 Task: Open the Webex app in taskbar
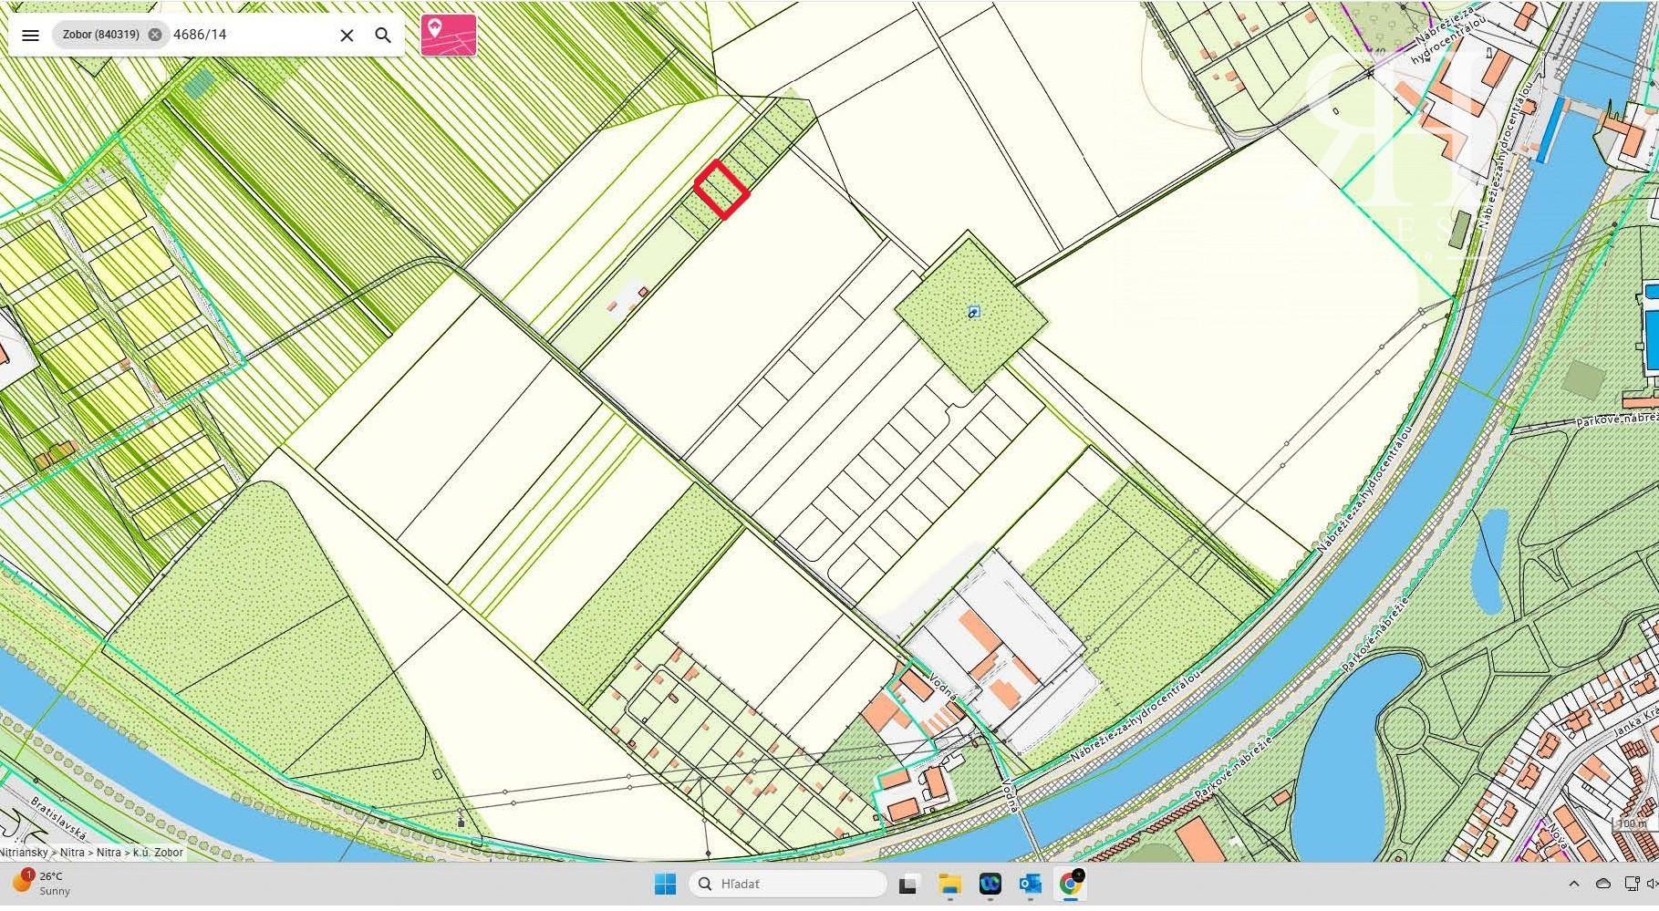[990, 884]
